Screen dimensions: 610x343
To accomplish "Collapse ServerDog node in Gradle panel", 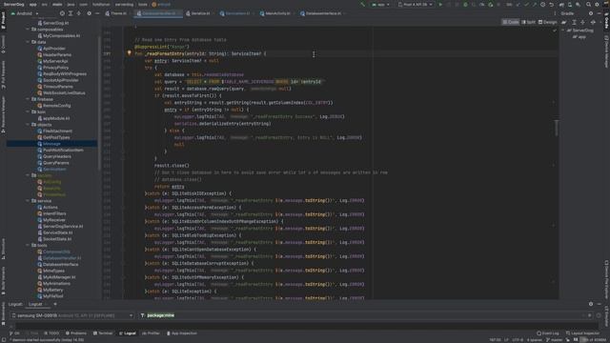I will [x=563, y=30].
